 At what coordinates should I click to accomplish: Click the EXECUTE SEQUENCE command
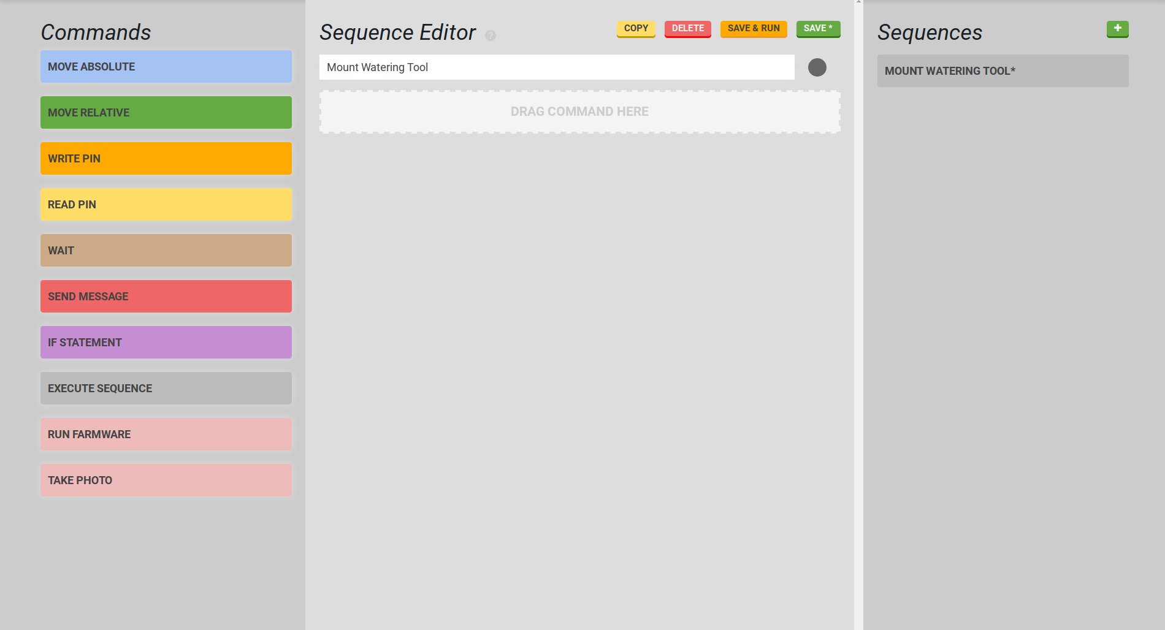(166, 389)
